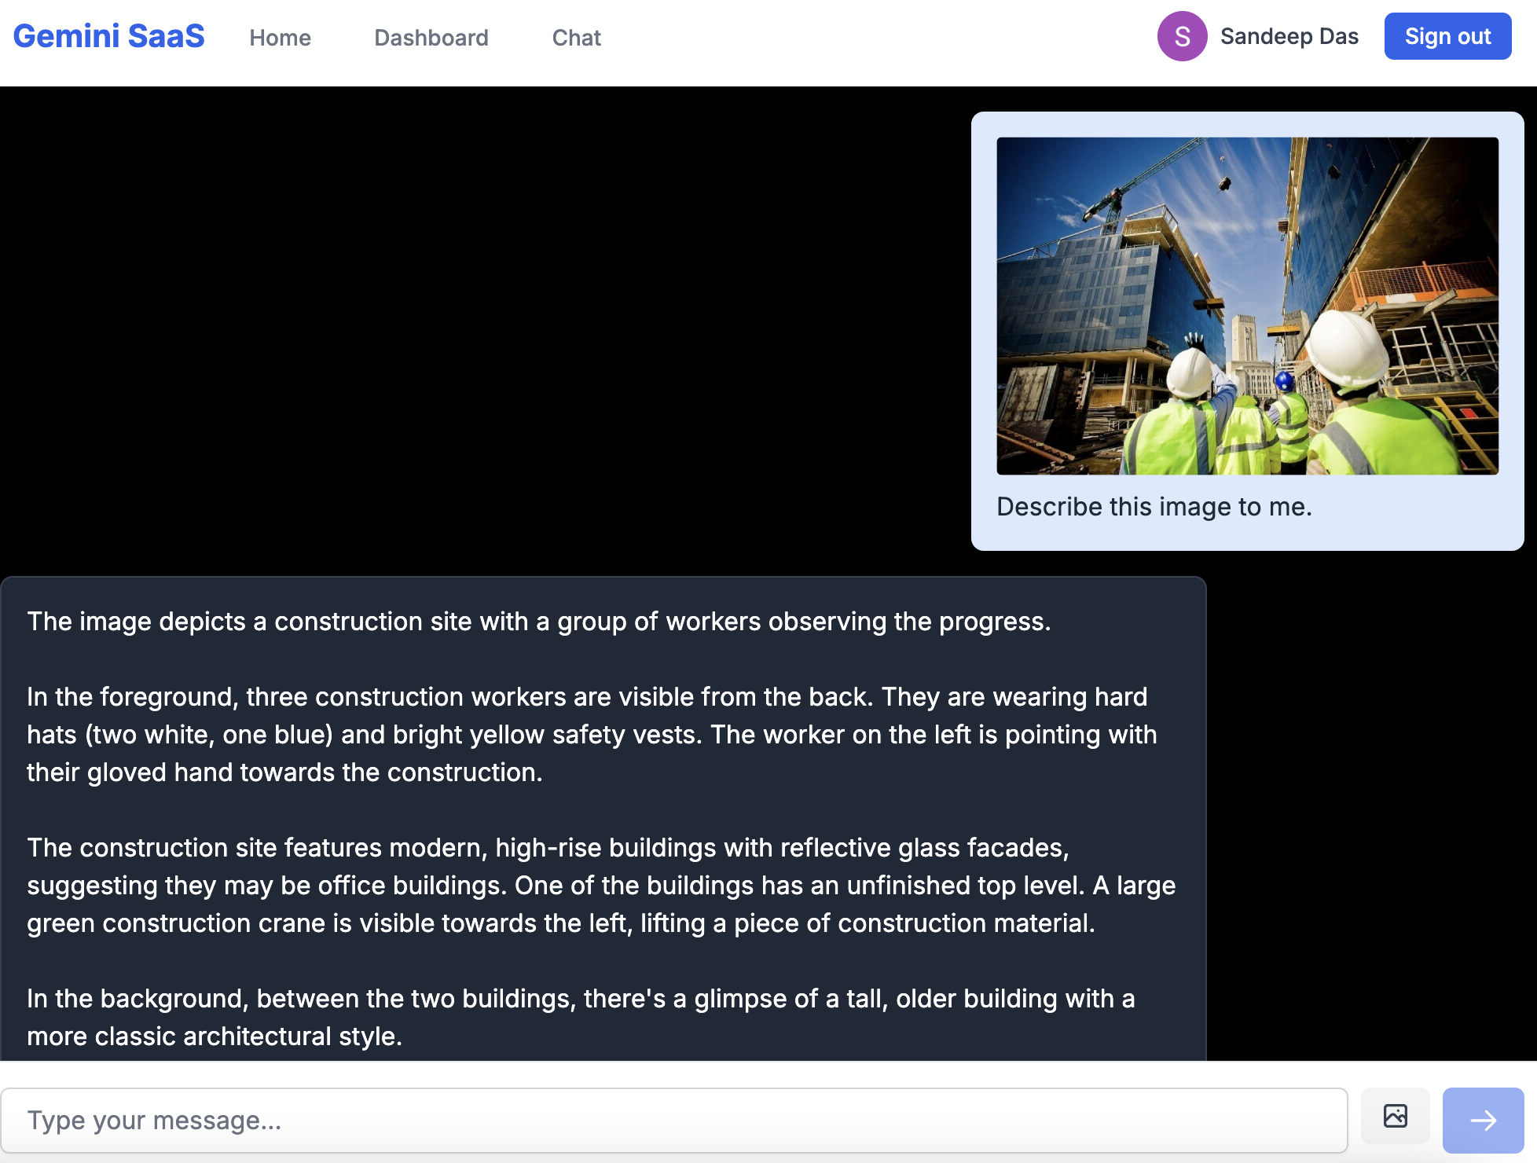Screen dimensions: 1537x1163
Task: Click the paragraph starting 'The image depicts'
Action: pyautogui.click(x=538, y=622)
